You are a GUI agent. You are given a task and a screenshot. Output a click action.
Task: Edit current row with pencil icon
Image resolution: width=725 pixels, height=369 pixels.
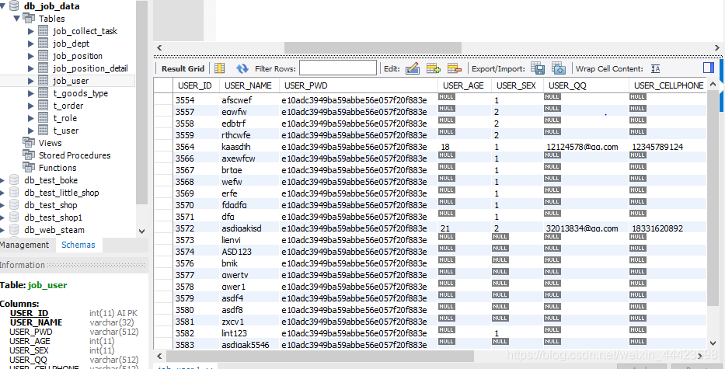point(412,68)
